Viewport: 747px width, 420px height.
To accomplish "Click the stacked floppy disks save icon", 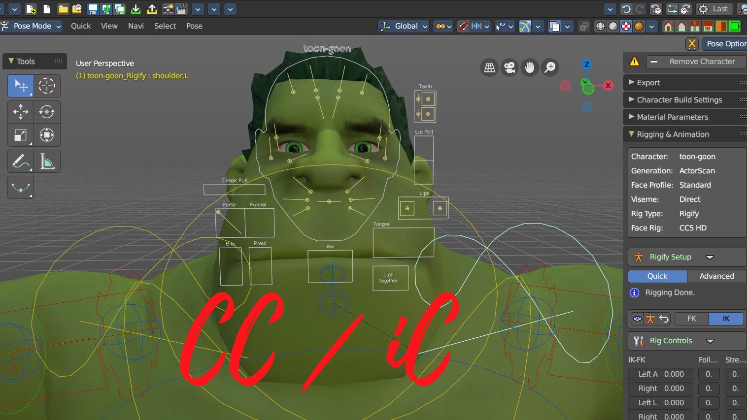I will [x=119, y=9].
